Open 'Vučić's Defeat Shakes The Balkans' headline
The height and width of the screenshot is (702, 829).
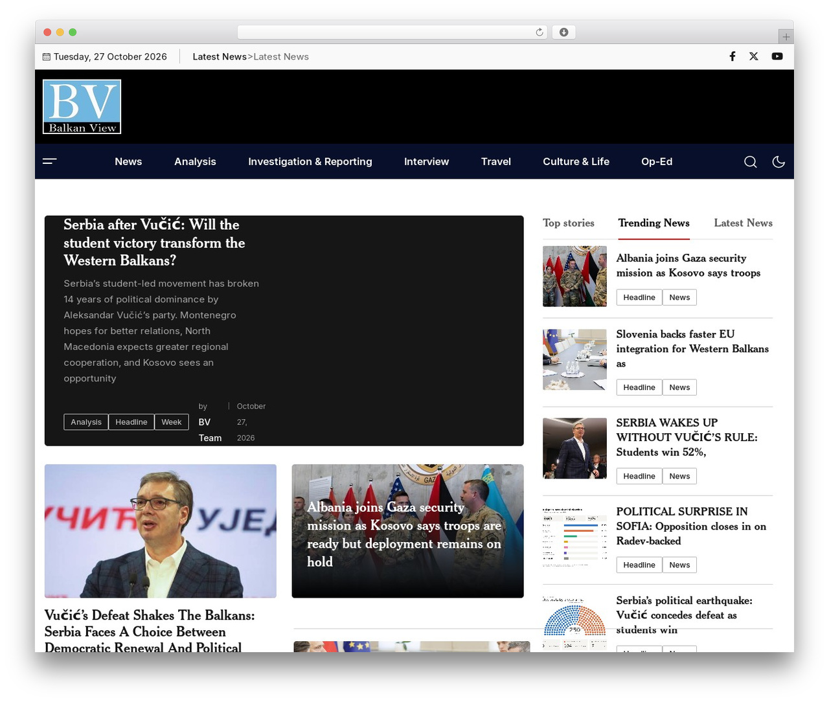[150, 631]
